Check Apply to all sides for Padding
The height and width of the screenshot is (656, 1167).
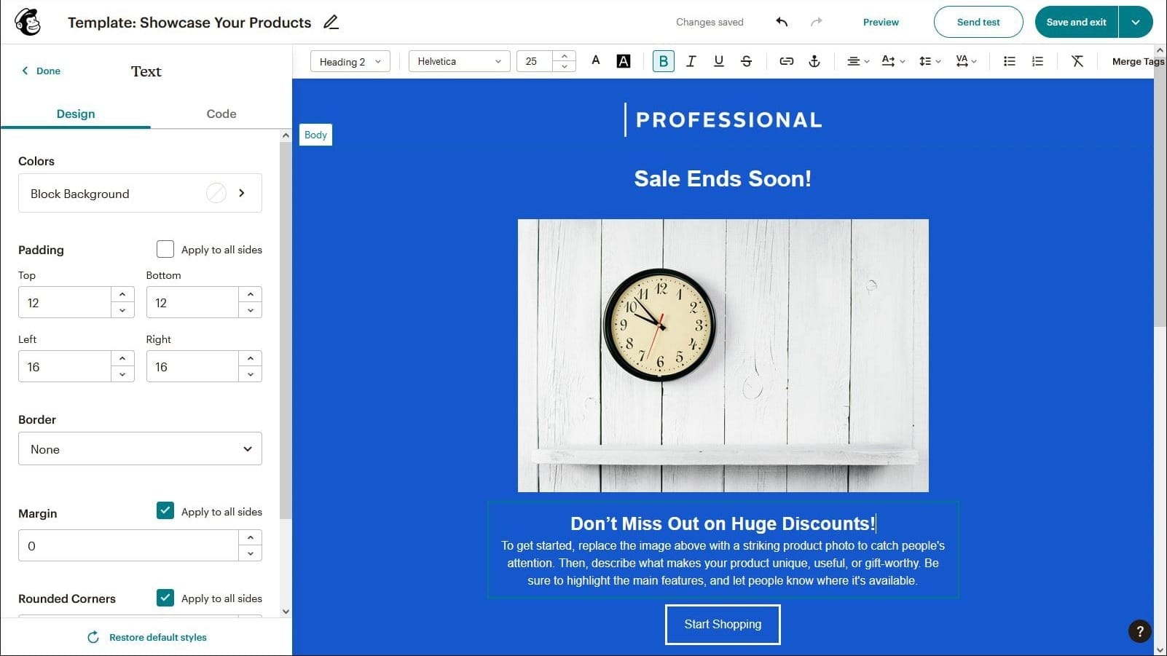tap(165, 249)
